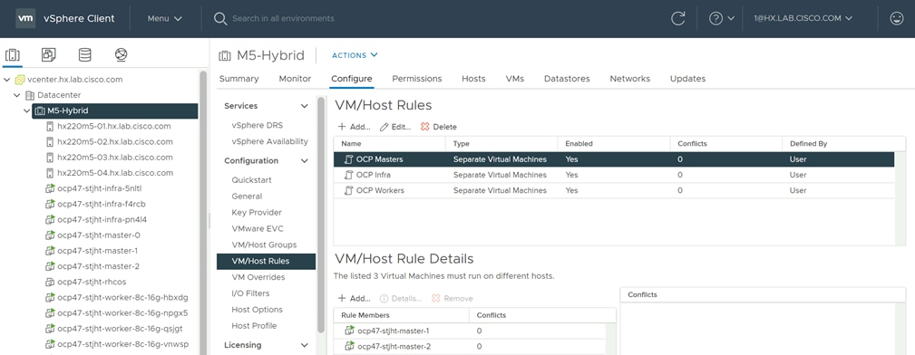Click the inventory tree vertical scrollbar
Viewport: 915px width, 355px height.
(203, 212)
